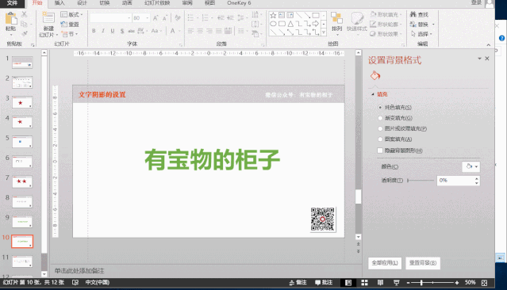Open the Animations (动画) ribbon tab
The image size is (507, 290).
[127, 3]
